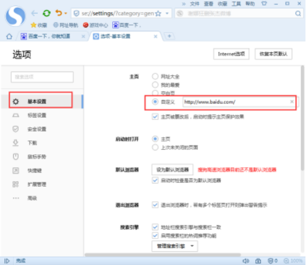Open a new tab with the plus button
This screenshot has width=306, height=265.
pyautogui.click(x=170, y=36)
